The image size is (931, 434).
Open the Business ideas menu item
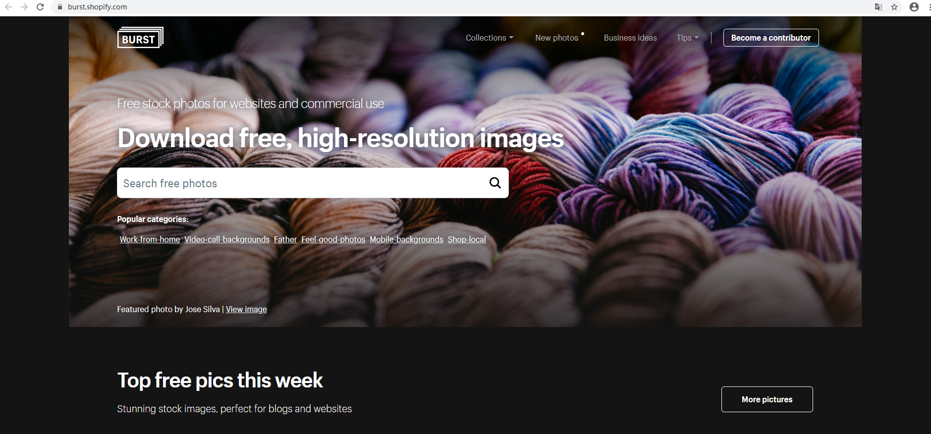click(x=630, y=38)
